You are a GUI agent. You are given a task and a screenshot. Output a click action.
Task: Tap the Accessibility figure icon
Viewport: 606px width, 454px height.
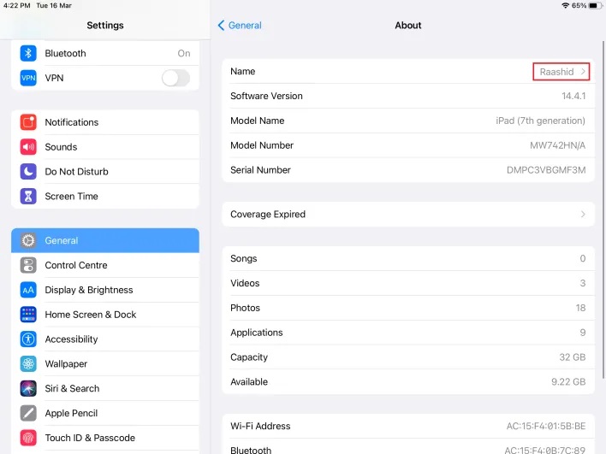28,339
